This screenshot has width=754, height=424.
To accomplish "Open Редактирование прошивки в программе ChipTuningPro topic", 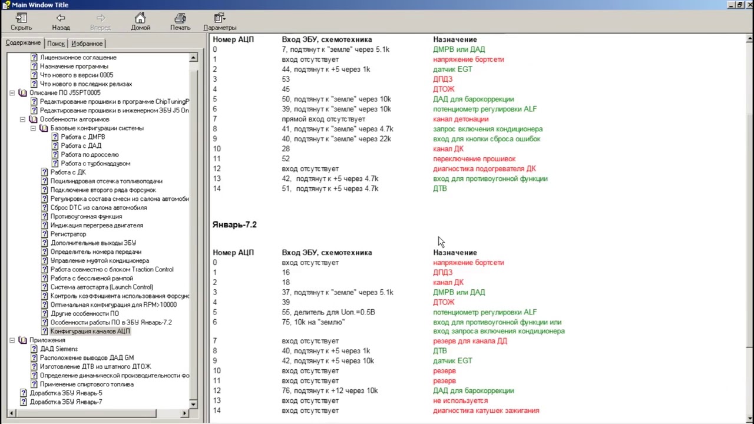I will click(x=114, y=102).
